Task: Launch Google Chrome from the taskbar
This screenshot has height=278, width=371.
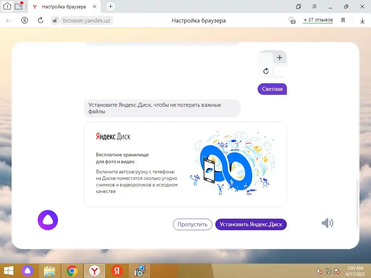Action: [72, 271]
